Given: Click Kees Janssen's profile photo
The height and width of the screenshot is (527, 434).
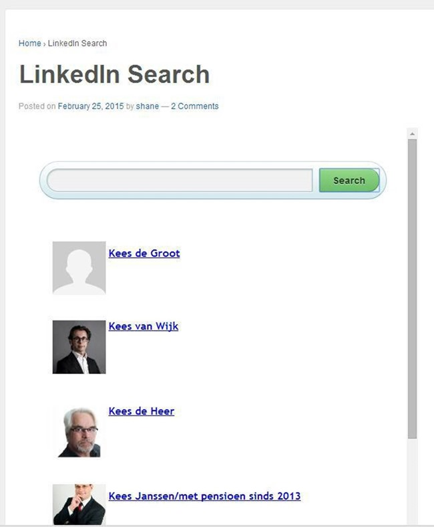Looking at the screenshot, I should [x=79, y=504].
